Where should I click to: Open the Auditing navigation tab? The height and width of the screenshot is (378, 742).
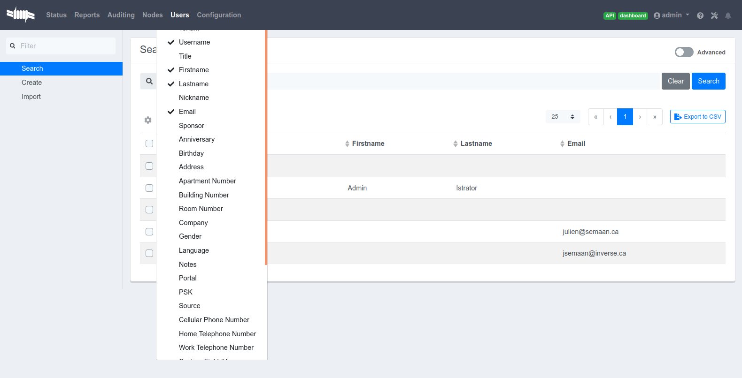(121, 15)
